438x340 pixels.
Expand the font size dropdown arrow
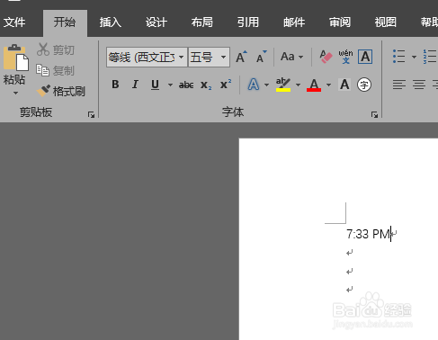tap(224, 57)
